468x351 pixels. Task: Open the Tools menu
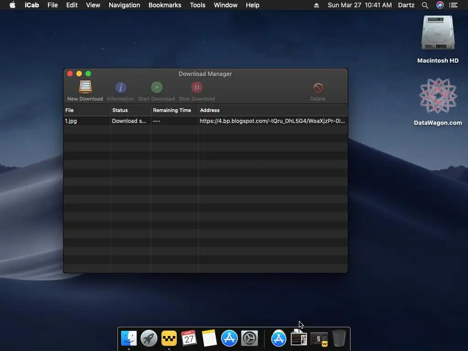(197, 5)
